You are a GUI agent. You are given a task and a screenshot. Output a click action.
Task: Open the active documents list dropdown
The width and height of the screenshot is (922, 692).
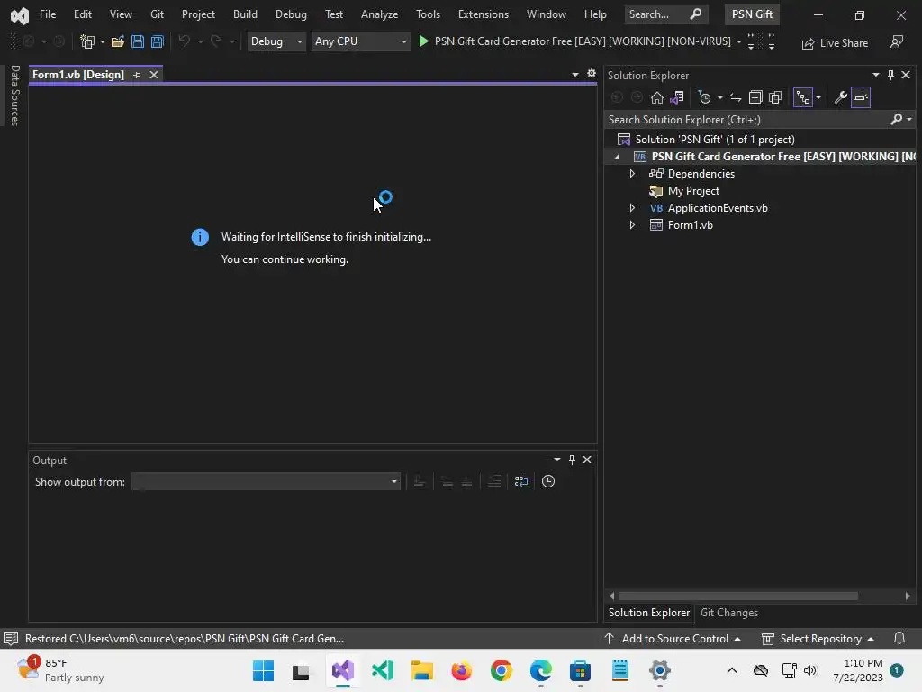(575, 74)
